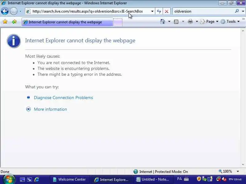Viewport: 246px width, 184px height.
Task: Go back with the Back arrow button
Action: click(x=5, y=11)
